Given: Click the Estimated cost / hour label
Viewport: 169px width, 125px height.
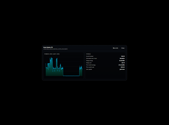Looking at the screenshot, I should 91,58.
